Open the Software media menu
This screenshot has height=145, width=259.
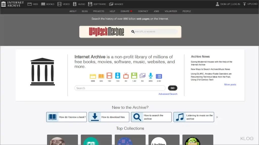tap(97, 4)
